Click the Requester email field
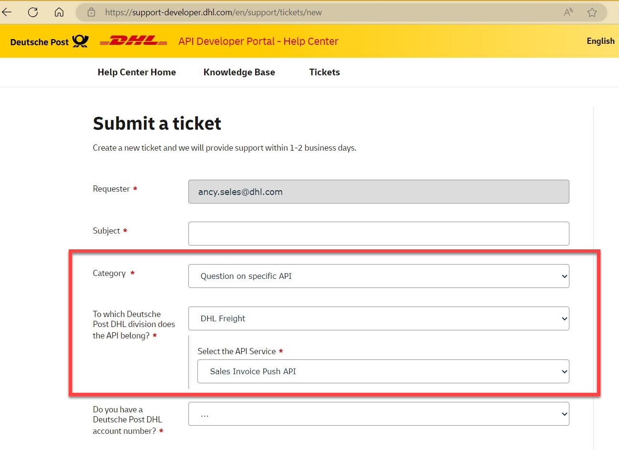The width and height of the screenshot is (619, 450). tap(379, 192)
